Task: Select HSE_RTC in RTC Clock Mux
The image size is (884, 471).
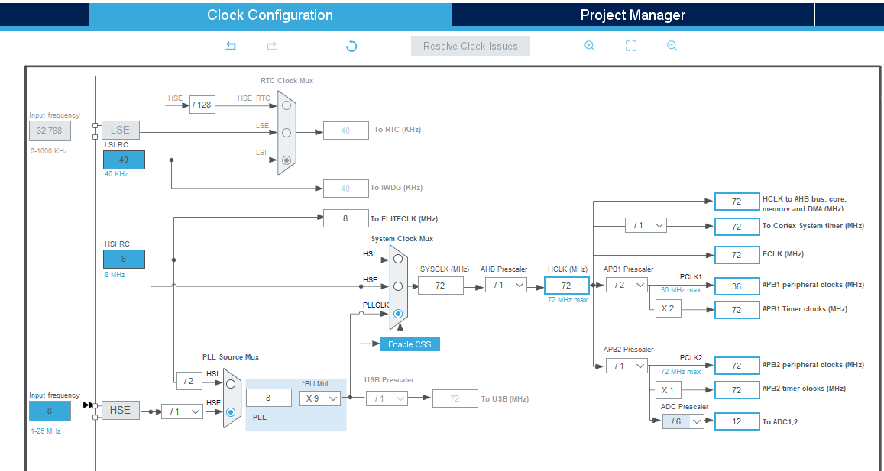Action: tap(287, 105)
